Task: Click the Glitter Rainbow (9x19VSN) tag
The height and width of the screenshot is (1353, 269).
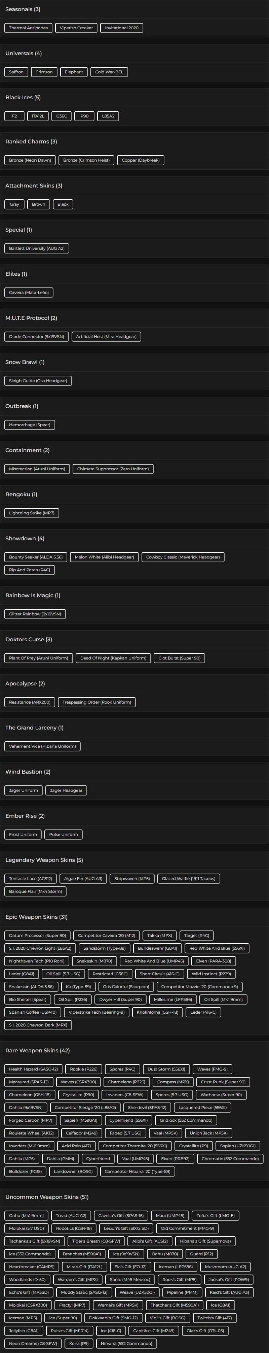Action: (x=35, y=614)
